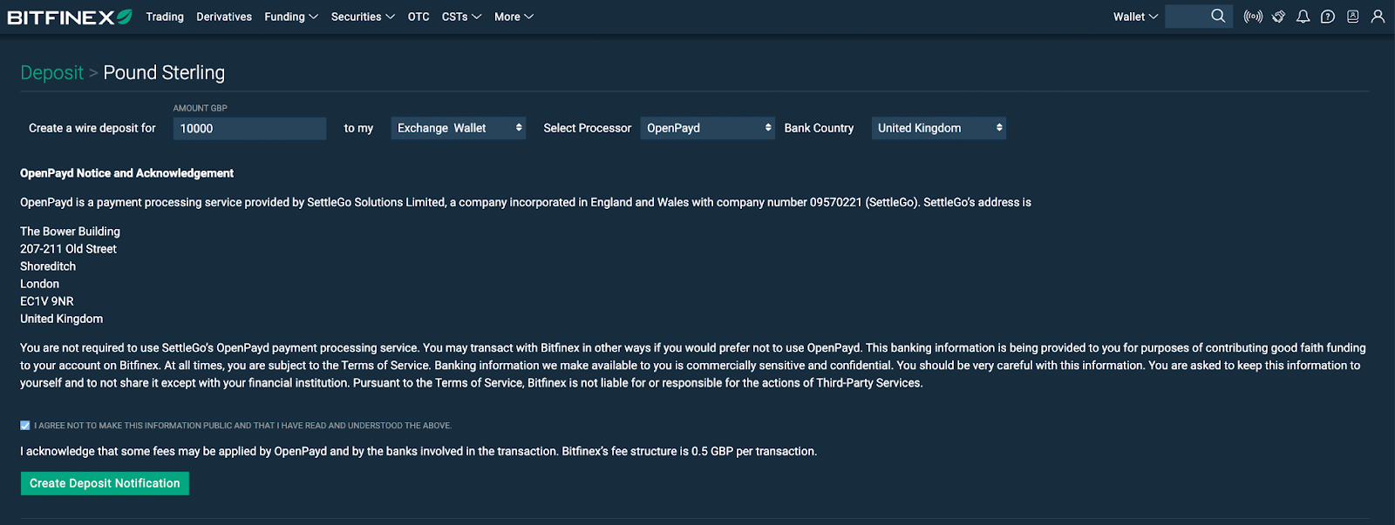1395x525 pixels.
Task: Open the broadcast signal (Pulse) icon
Action: [1253, 17]
